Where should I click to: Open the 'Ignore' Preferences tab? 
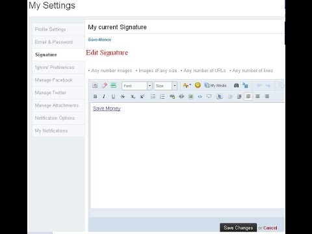(x=58, y=68)
